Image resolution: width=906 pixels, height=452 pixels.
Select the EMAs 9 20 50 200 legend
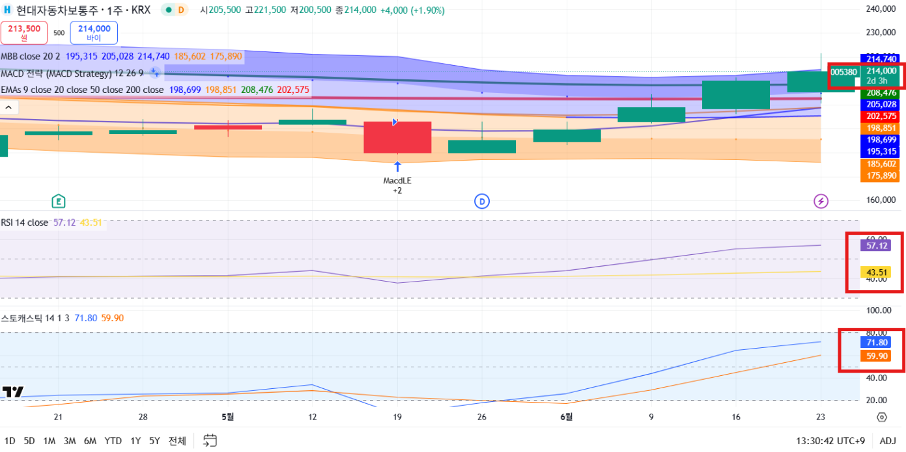coord(82,90)
